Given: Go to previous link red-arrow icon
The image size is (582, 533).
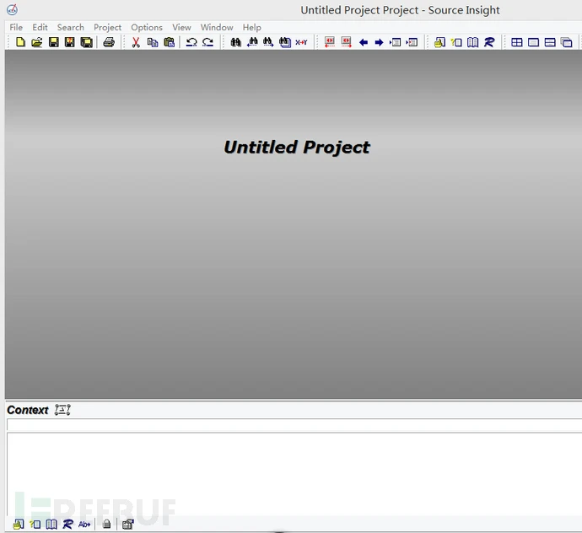Looking at the screenshot, I should [x=330, y=42].
